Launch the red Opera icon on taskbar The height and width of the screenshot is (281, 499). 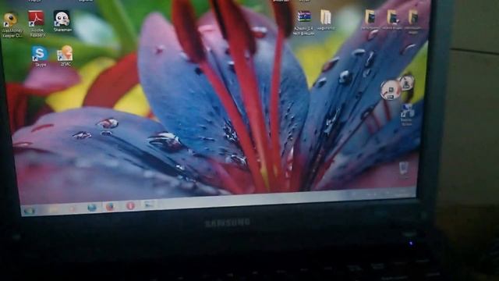click(x=130, y=206)
